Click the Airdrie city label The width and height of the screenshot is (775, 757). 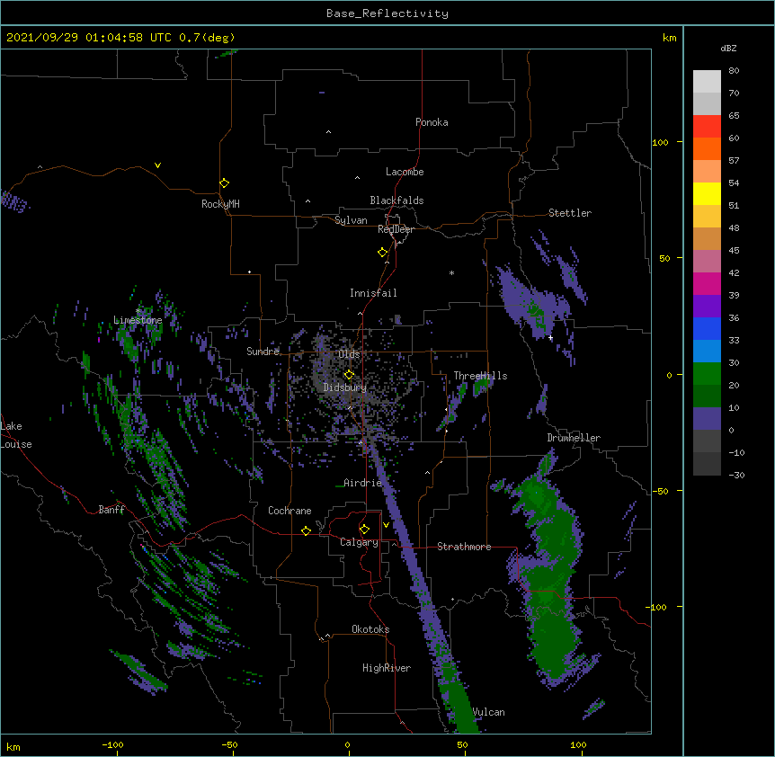[x=363, y=483]
